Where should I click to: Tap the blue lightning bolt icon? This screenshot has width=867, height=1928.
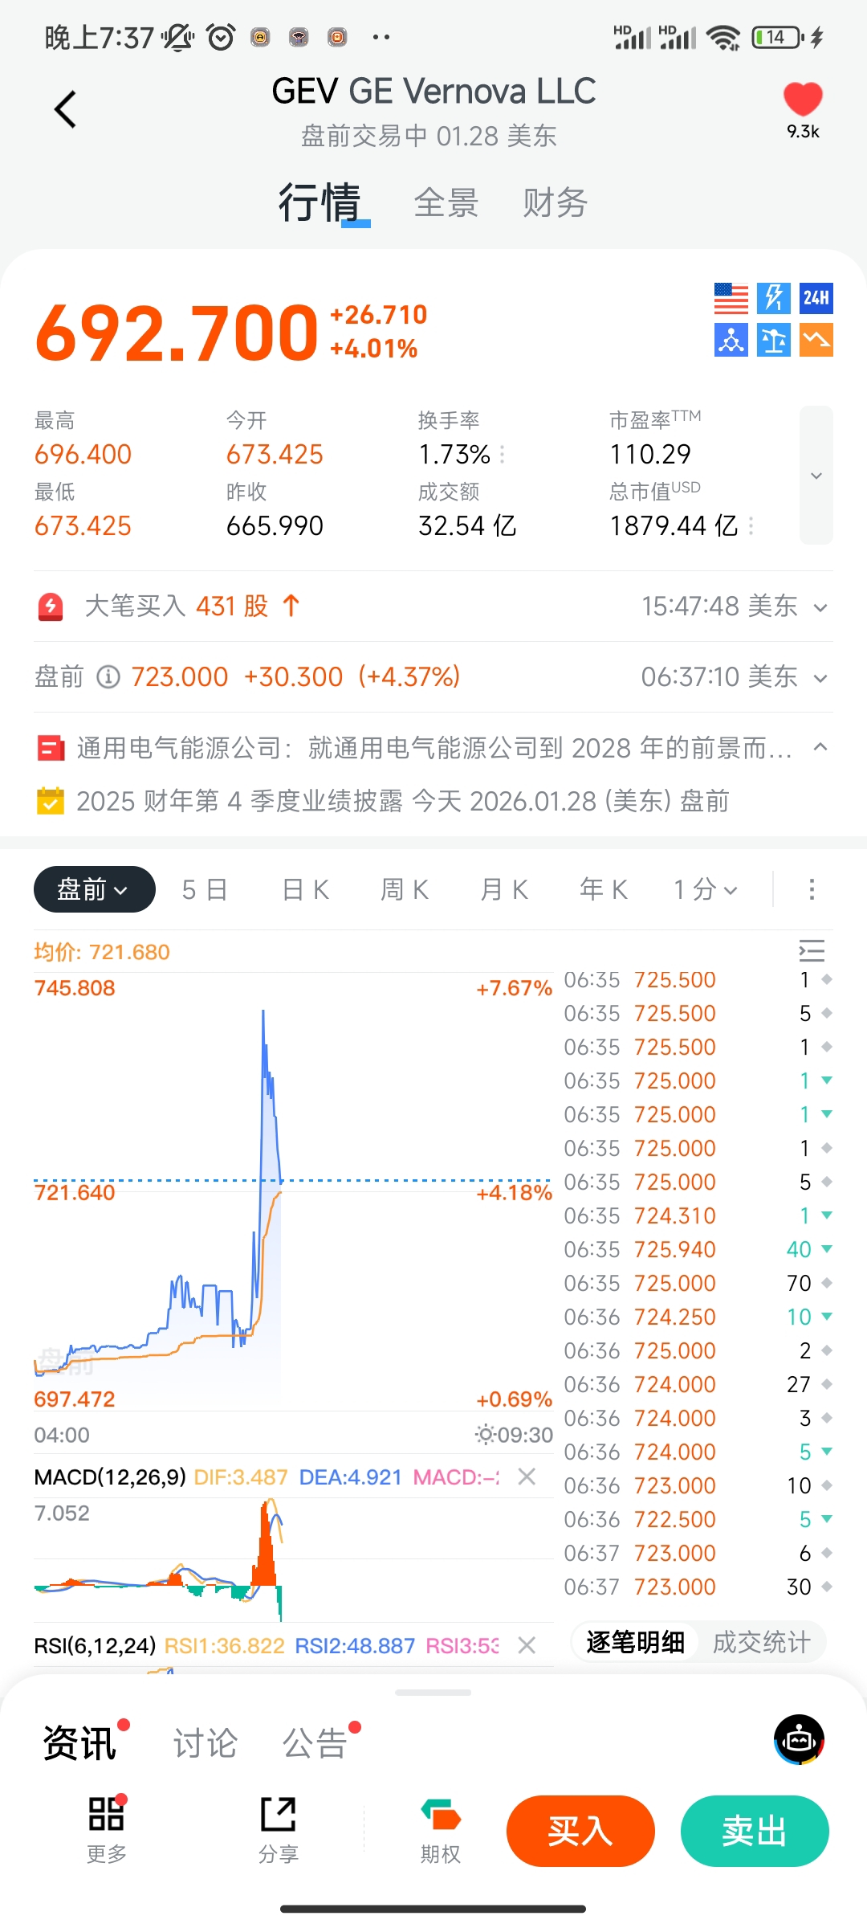pyautogui.click(x=774, y=298)
